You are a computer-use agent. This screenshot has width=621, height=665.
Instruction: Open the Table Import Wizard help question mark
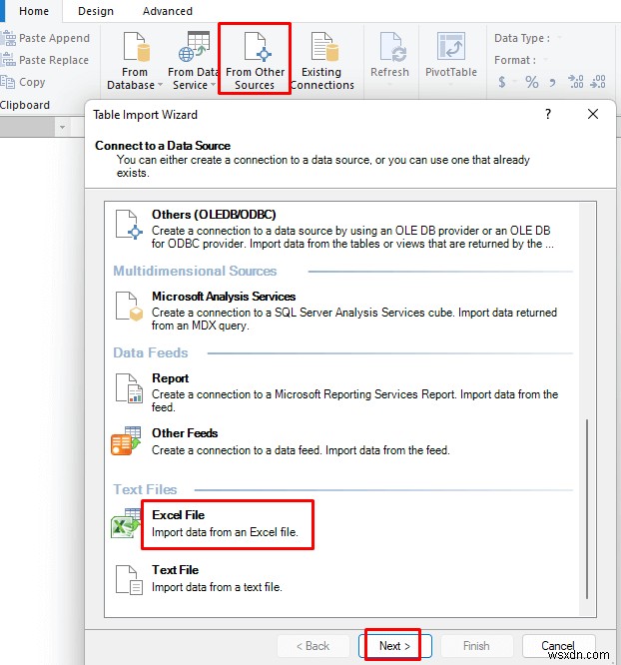(x=547, y=114)
